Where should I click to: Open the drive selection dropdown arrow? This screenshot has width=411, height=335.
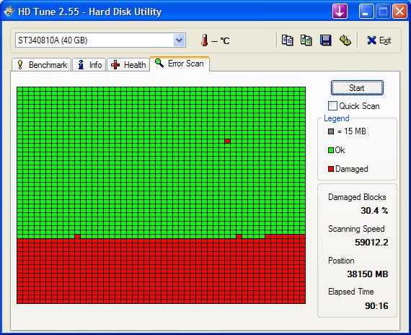click(x=180, y=40)
